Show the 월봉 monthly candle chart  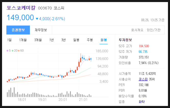[104, 40]
